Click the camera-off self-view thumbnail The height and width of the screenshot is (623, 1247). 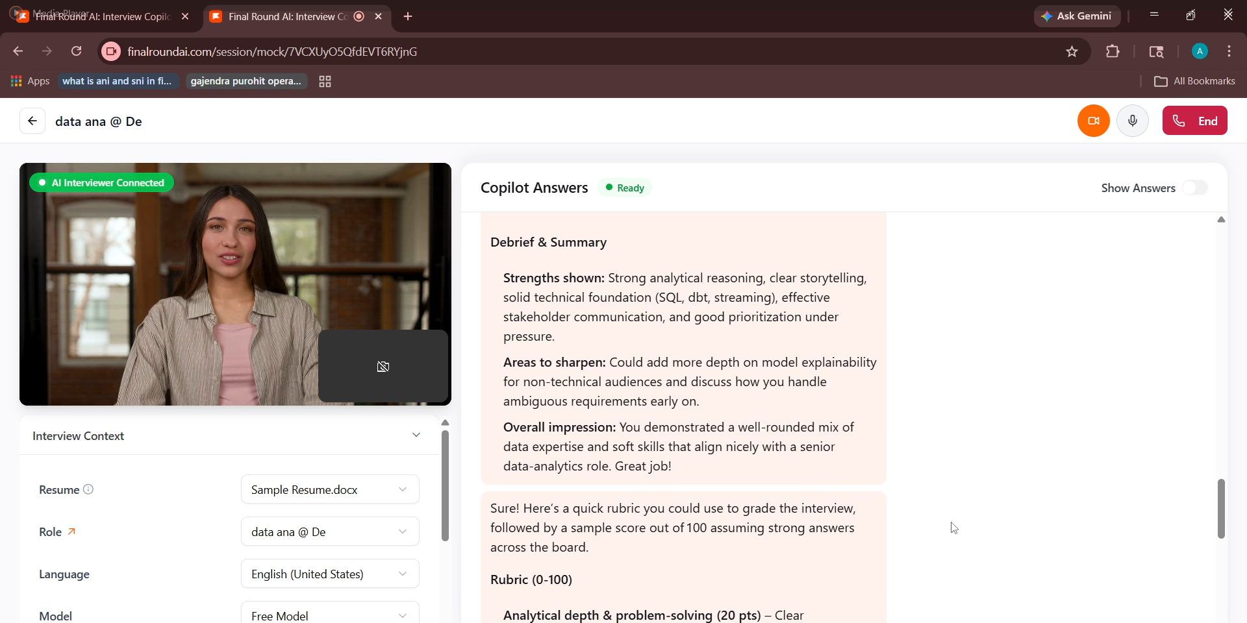coord(383,367)
